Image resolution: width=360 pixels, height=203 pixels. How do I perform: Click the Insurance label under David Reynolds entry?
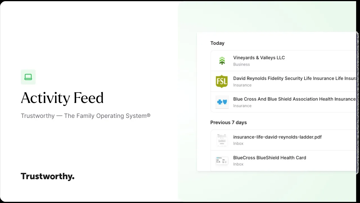tap(242, 85)
